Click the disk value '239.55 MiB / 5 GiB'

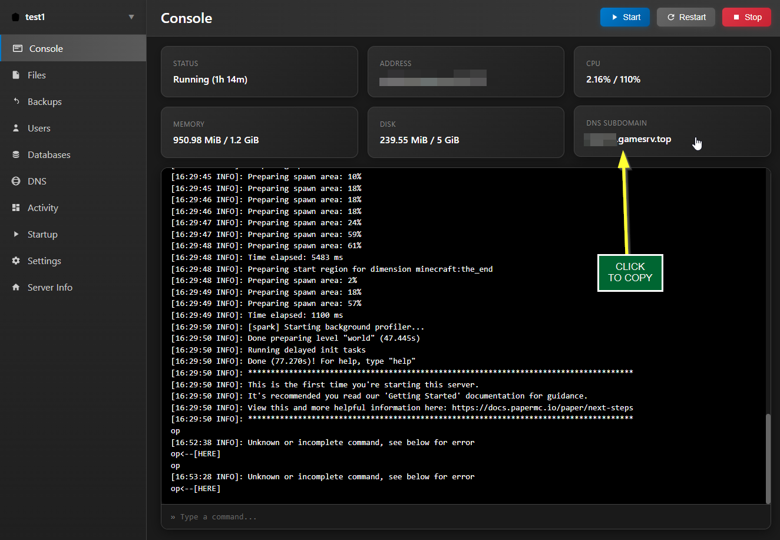[419, 140]
